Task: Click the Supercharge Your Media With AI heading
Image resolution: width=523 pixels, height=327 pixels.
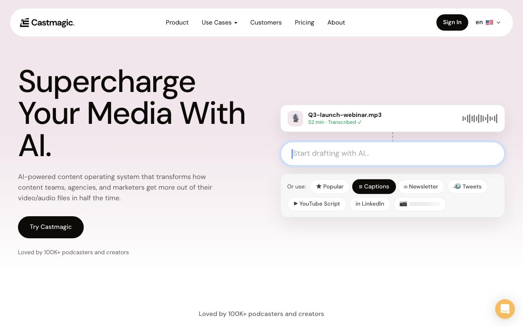Action: click(x=132, y=113)
